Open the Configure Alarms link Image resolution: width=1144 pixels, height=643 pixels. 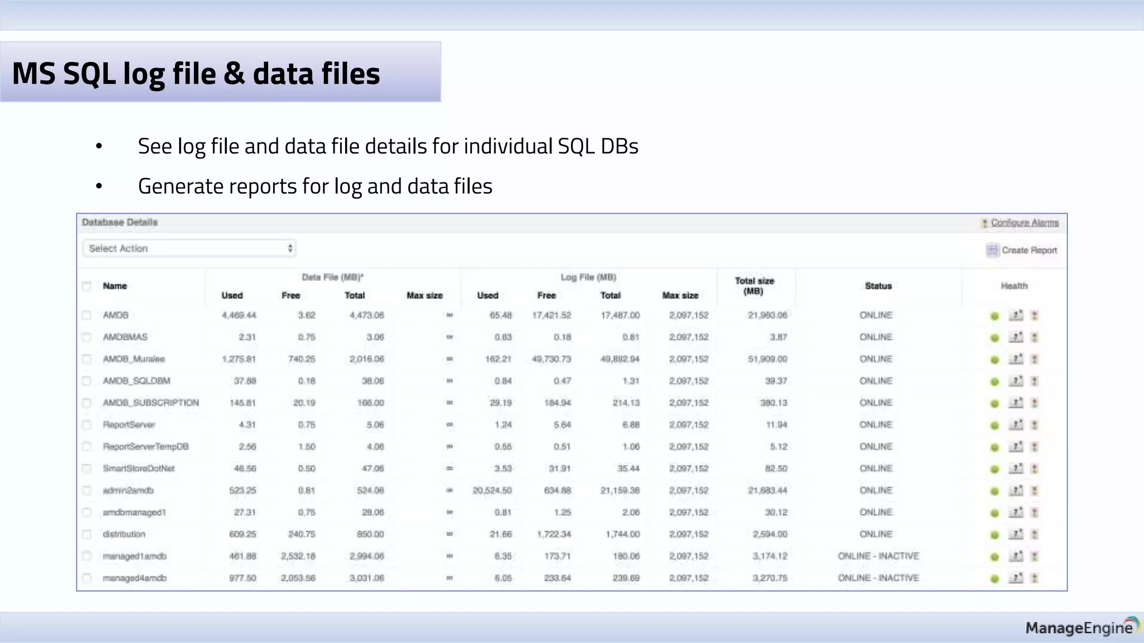point(1024,223)
